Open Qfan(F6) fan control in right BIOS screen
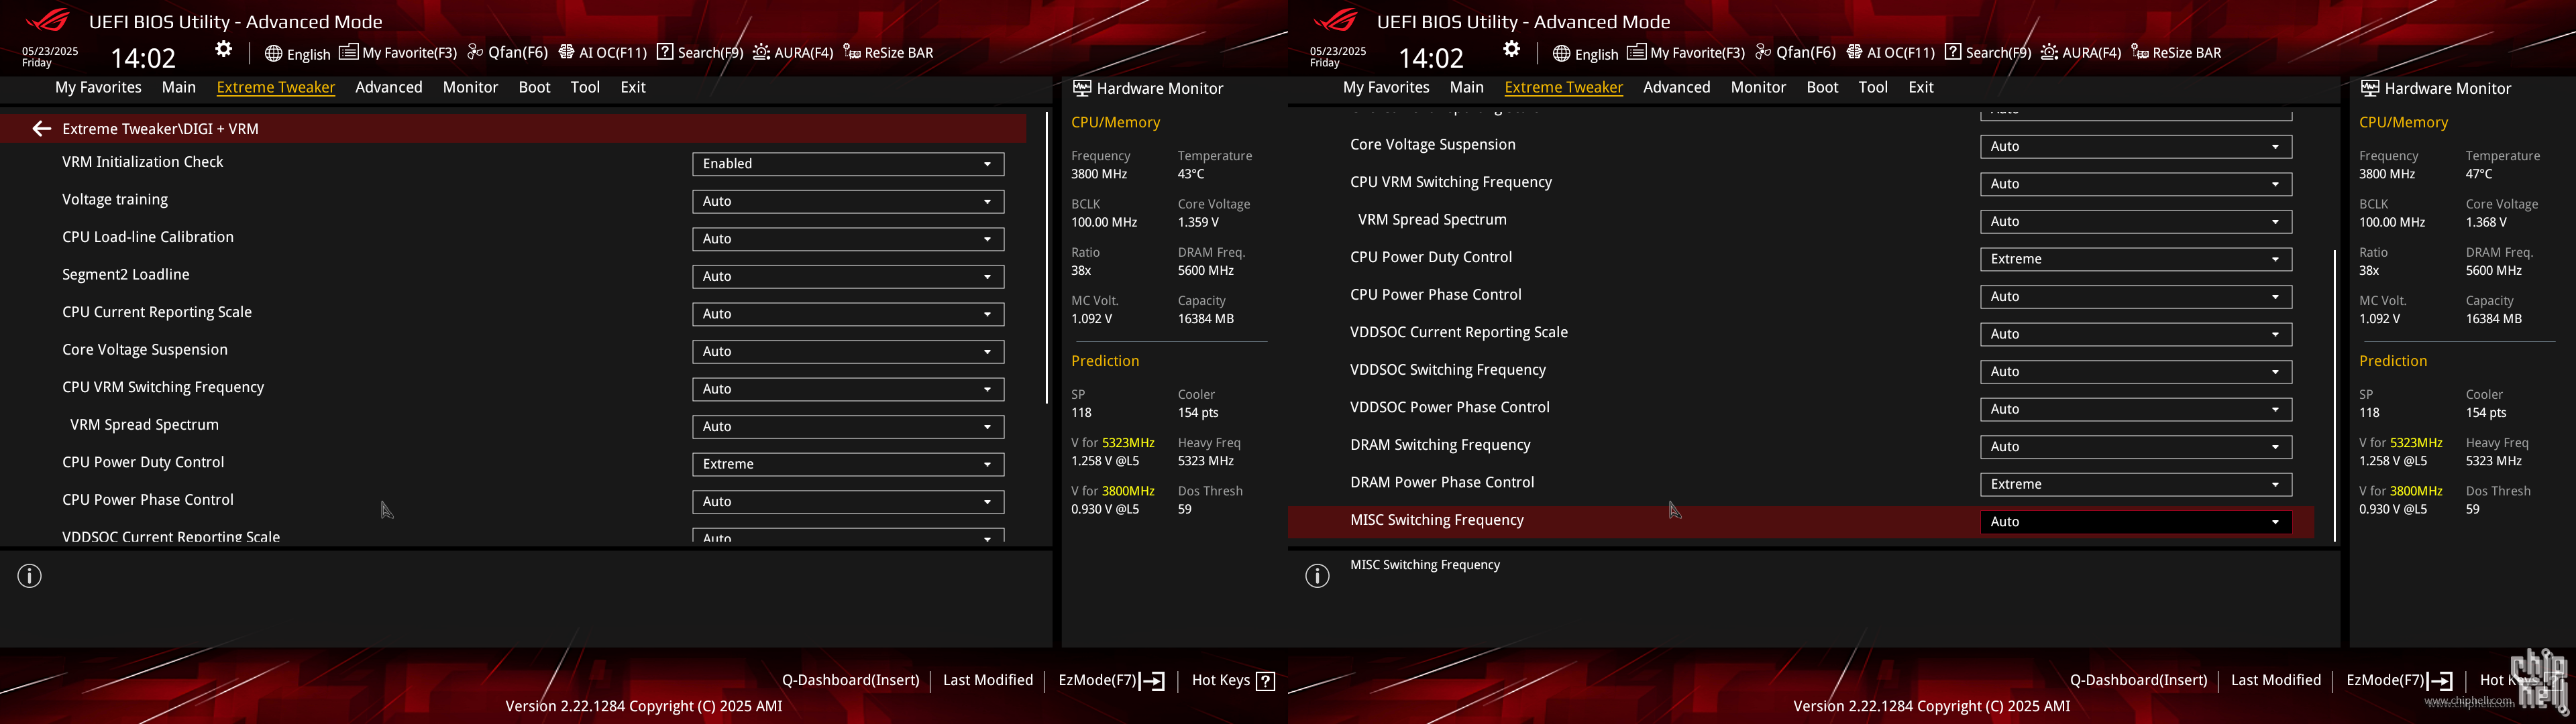This screenshot has width=2576, height=724. (x=1796, y=53)
